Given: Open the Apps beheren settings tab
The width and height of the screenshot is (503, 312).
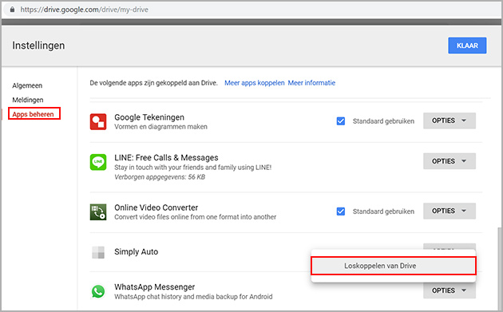Looking at the screenshot, I should tap(33, 114).
